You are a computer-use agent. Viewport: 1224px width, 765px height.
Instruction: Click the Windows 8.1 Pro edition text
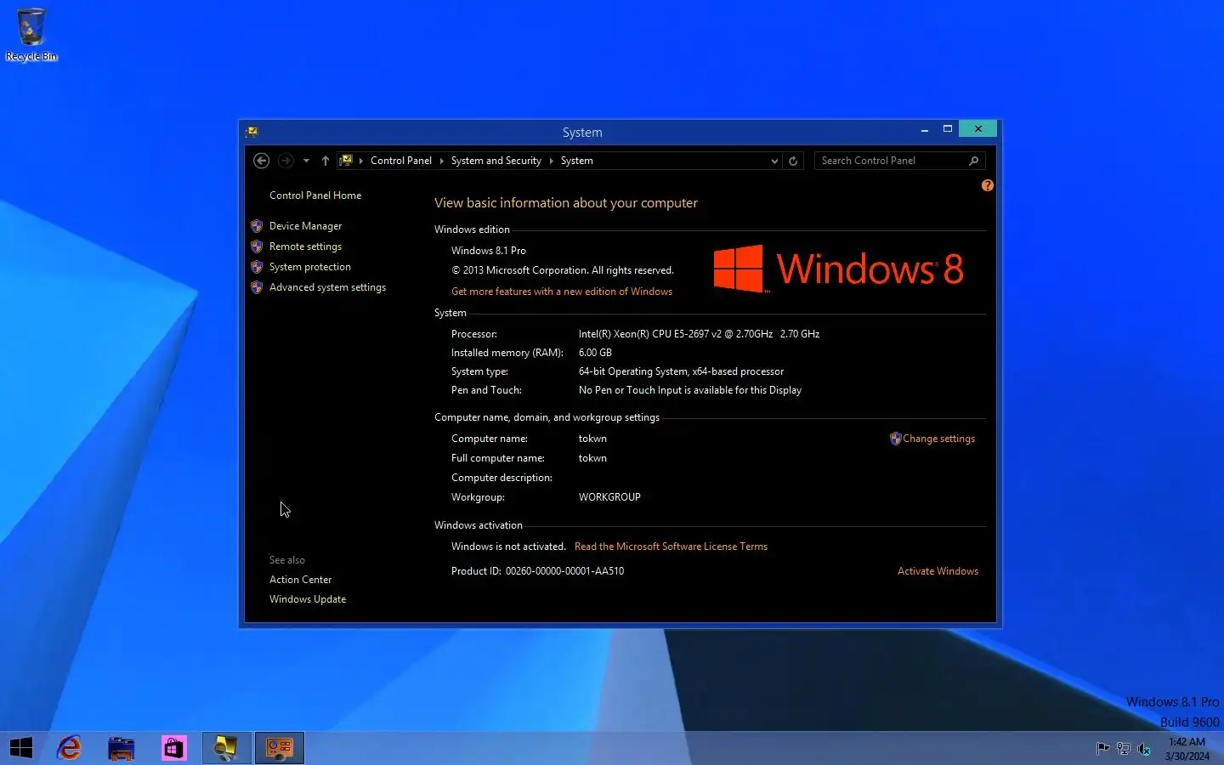point(489,251)
